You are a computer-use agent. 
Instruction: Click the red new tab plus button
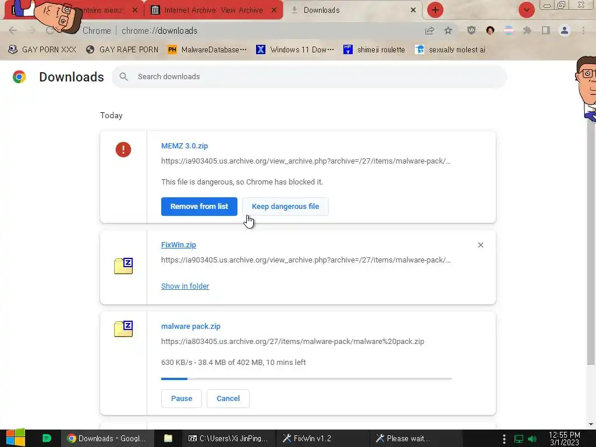435,10
